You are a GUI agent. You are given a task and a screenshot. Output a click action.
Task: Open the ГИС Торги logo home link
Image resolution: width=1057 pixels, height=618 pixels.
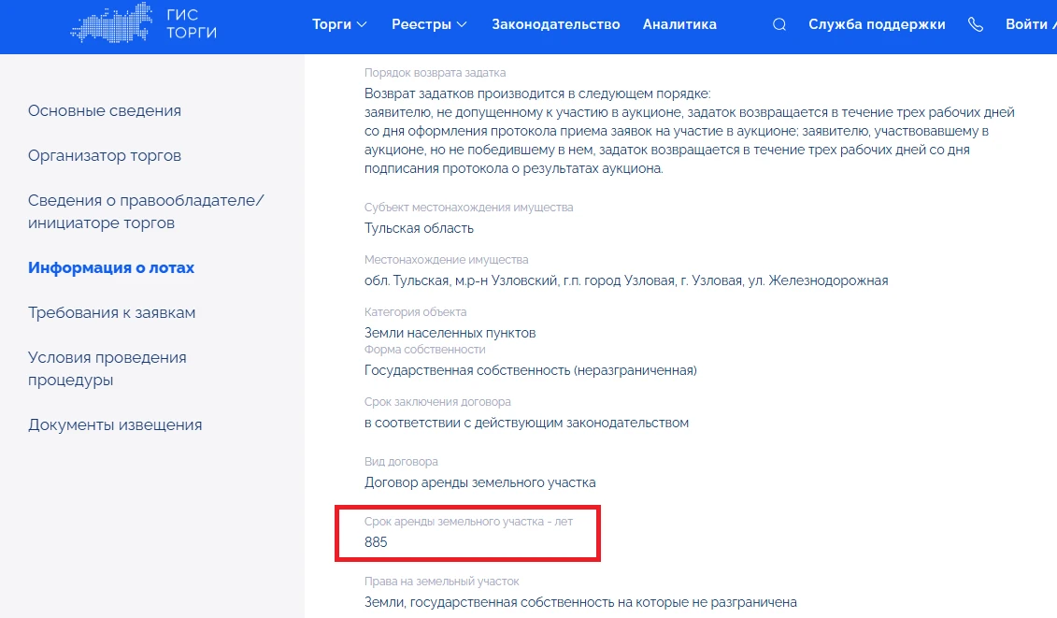[144, 23]
